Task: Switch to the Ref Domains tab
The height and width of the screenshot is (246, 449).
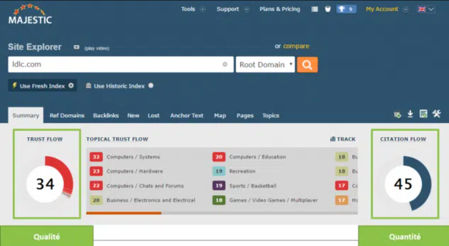Action: (67, 115)
